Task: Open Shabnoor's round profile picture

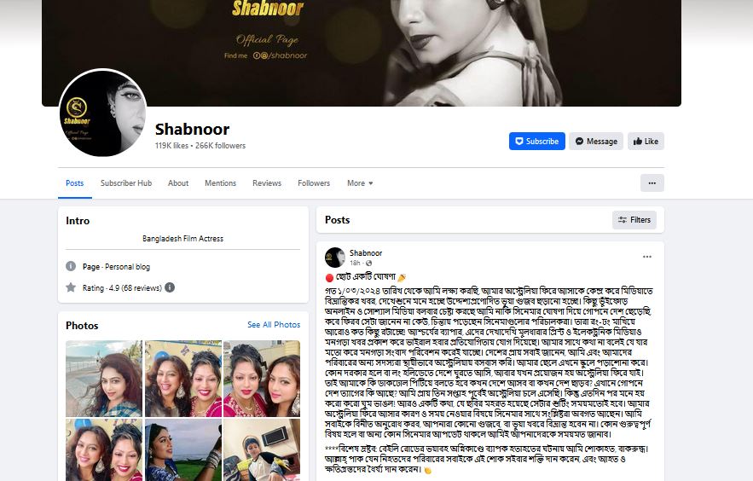Action: tap(103, 113)
